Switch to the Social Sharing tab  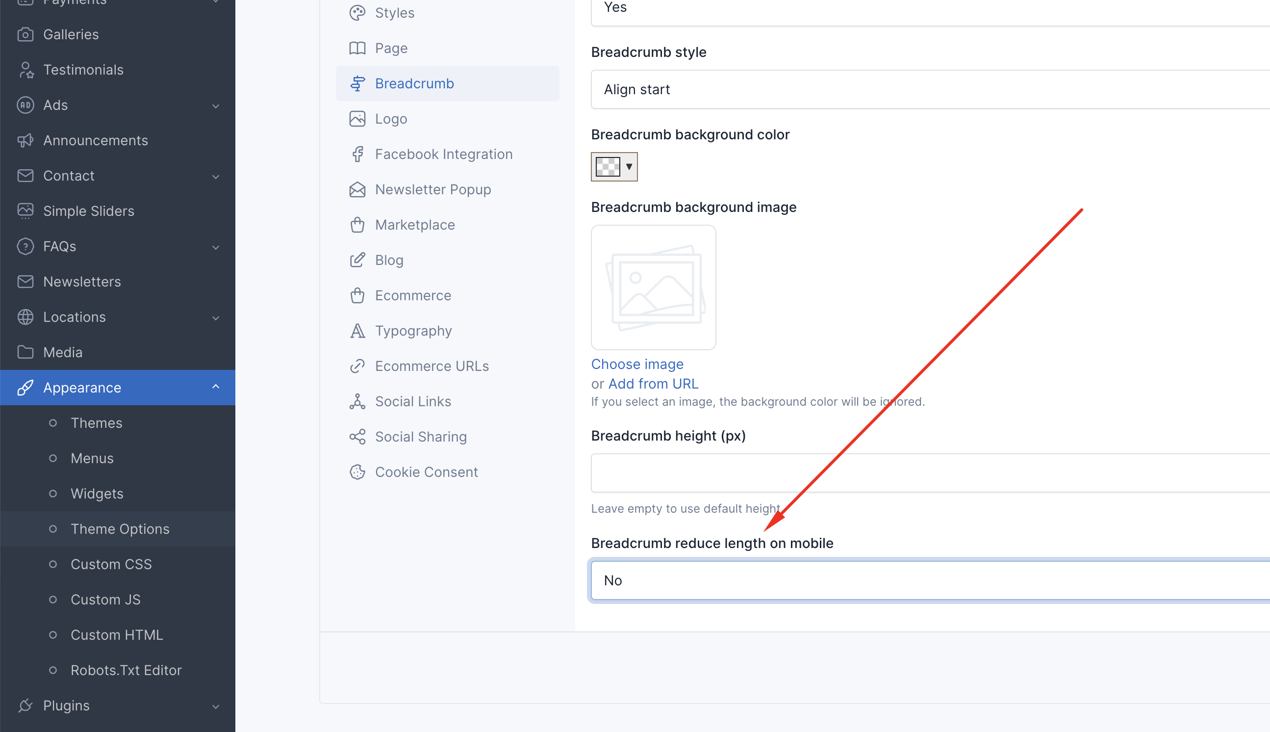click(x=447, y=436)
